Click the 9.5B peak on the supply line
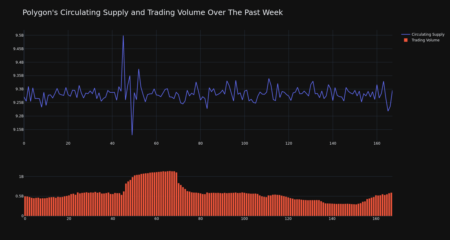 (x=123, y=36)
